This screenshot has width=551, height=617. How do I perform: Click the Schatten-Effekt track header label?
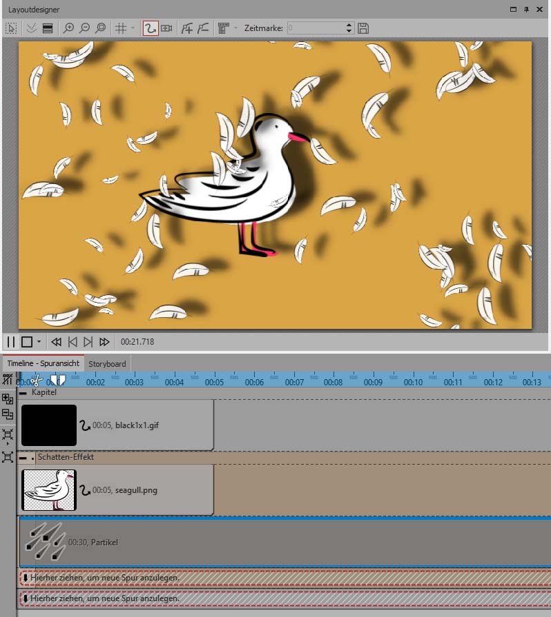pyautogui.click(x=66, y=457)
